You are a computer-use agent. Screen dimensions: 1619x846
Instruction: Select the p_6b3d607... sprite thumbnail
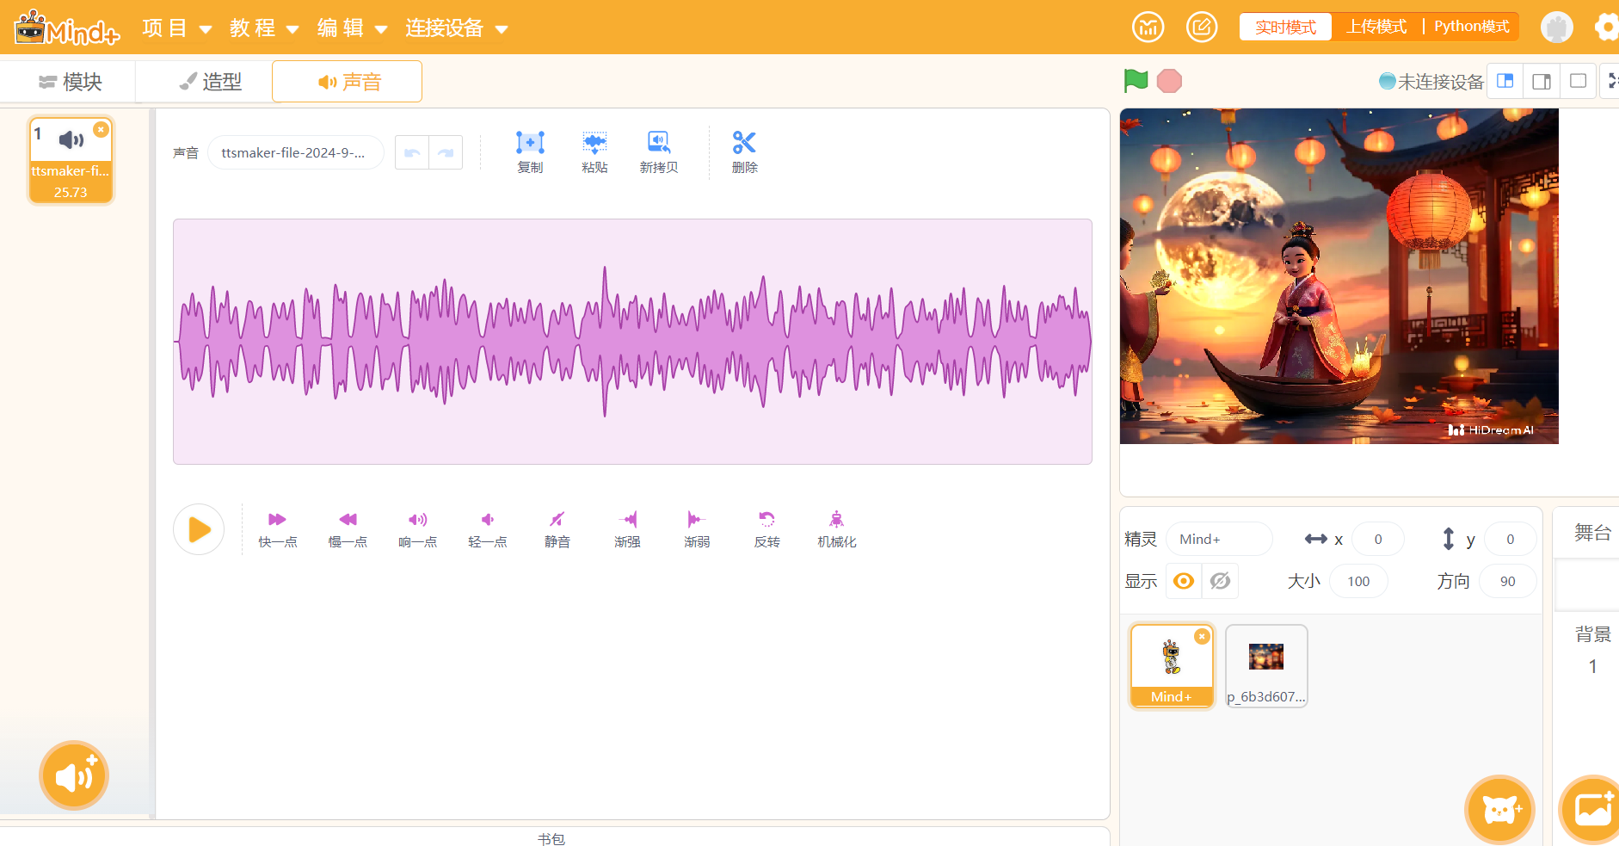pos(1266,666)
